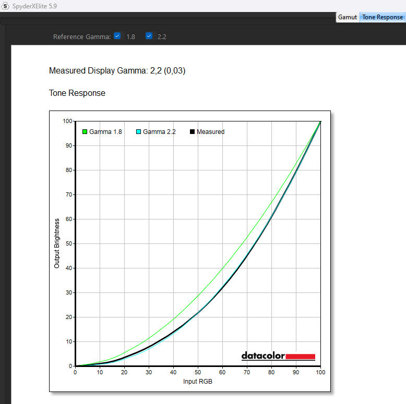
Task: Click the Gamma 2.2 legend text
Action: [159, 132]
